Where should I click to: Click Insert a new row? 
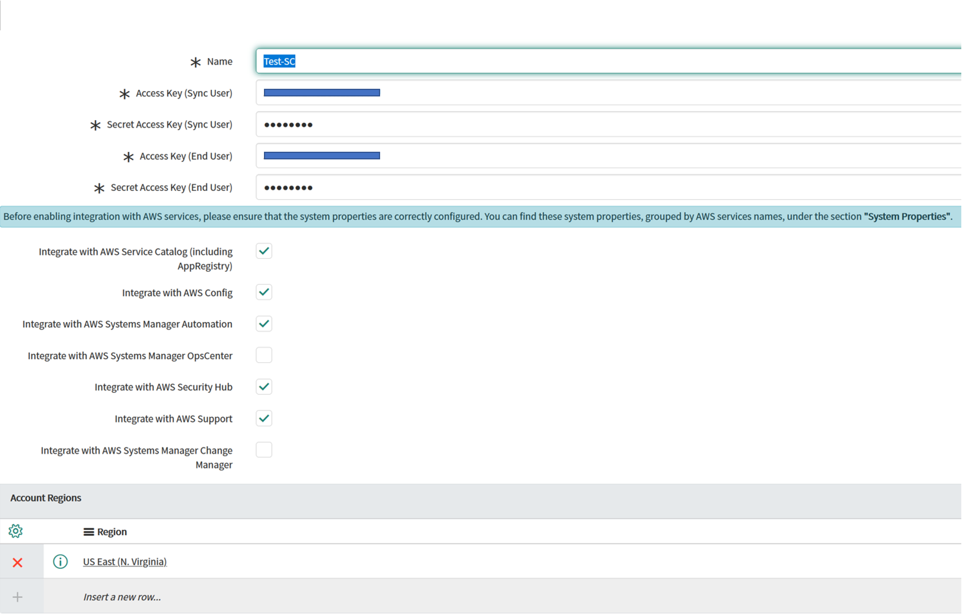click(x=122, y=596)
